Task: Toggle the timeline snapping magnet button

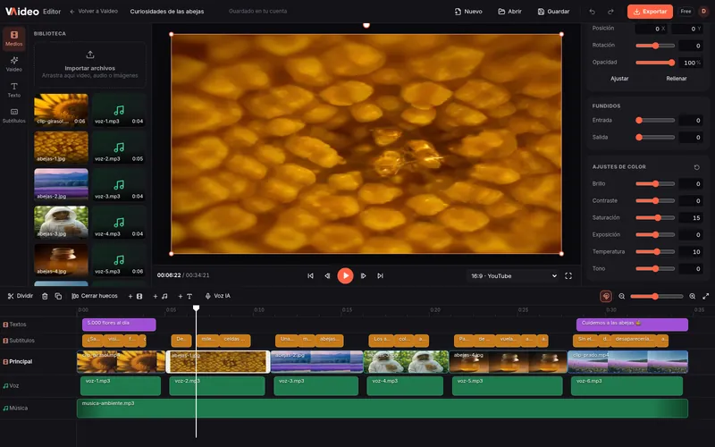Action: pos(606,297)
